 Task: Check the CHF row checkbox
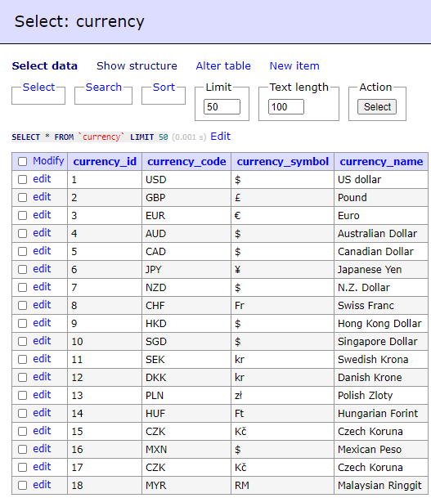[x=23, y=305]
